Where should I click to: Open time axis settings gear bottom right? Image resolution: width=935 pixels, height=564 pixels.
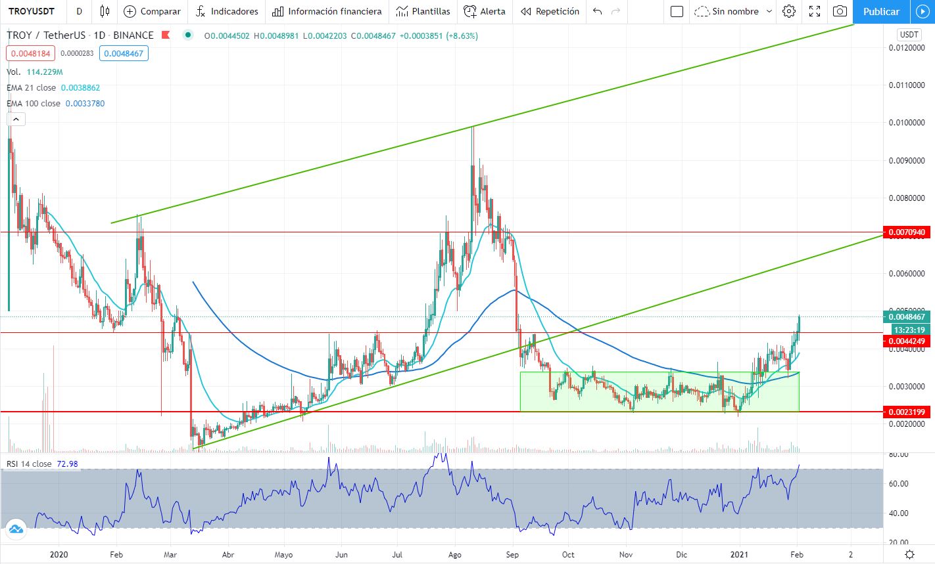(909, 555)
